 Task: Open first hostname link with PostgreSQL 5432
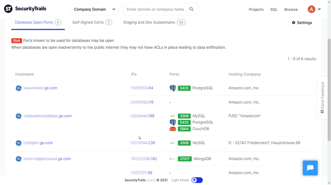click(x=40, y=88)
